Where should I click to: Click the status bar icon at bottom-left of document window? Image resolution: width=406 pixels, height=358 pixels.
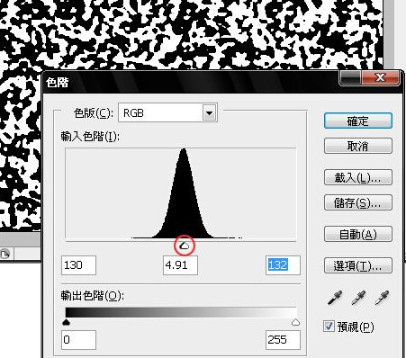click(5, 255)
